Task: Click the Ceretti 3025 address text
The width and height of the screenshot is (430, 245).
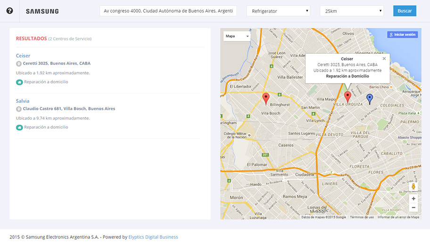Action: tap(57, 63)
